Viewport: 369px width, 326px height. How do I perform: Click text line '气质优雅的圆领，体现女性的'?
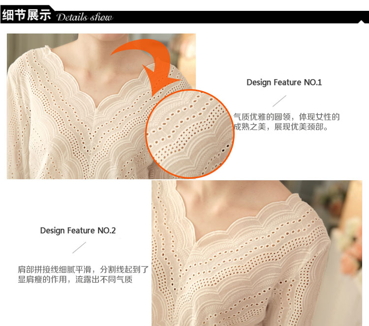pyautogui.click(x=286, y=117)
